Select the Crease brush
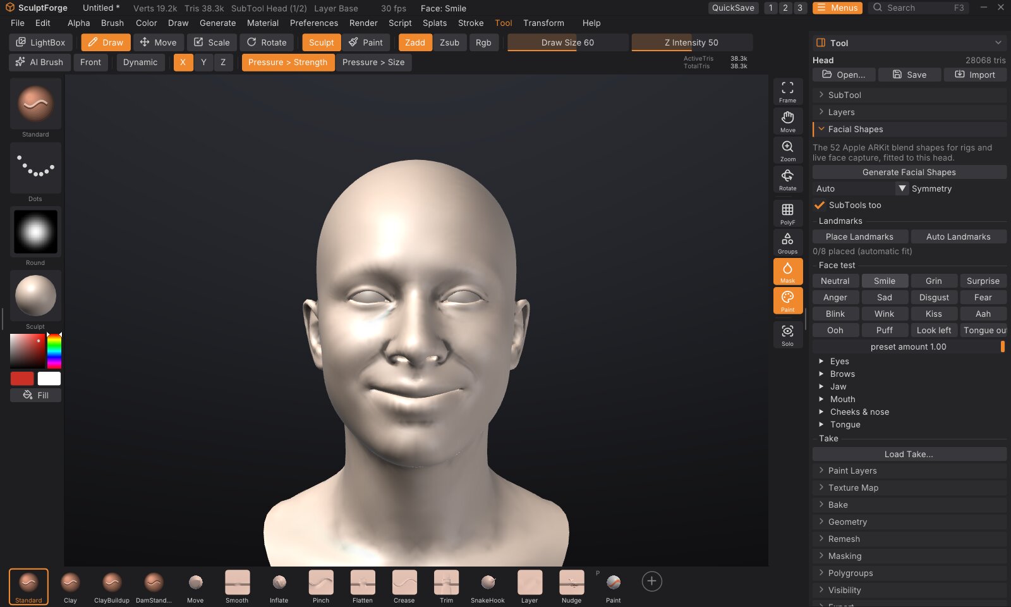Image resolution: width=1011 pixels, height=607 pixels. tap(404, 587)
